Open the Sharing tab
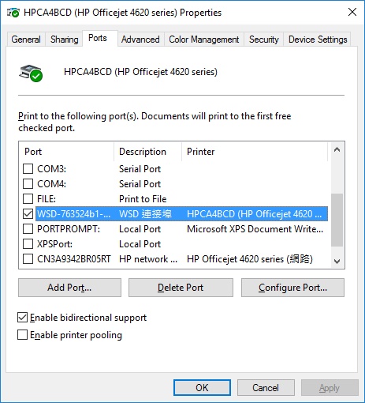 pos(64,40)
